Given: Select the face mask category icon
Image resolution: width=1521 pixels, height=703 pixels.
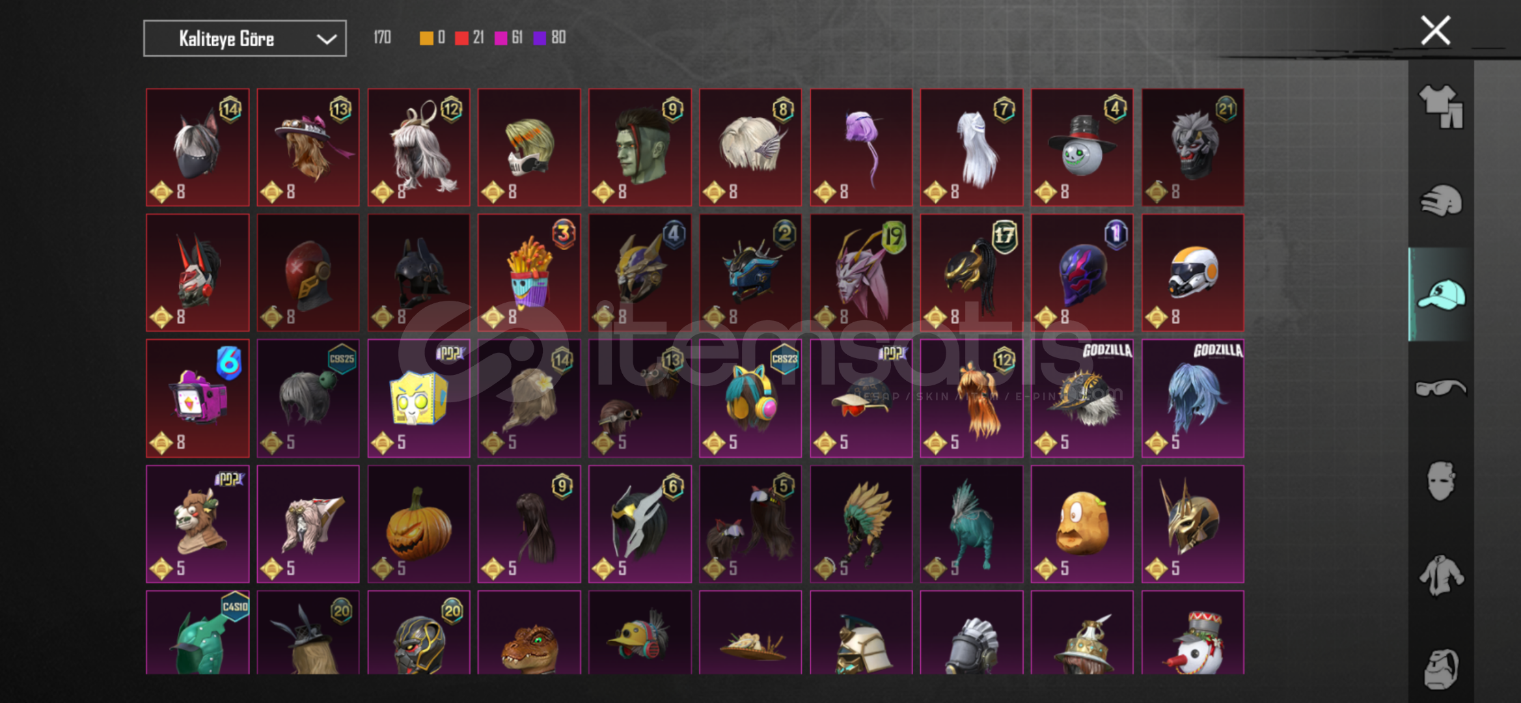Looking at the screenshot, I should (x=1441, y=481).
